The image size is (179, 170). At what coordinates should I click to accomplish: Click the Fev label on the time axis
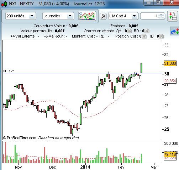[121, 167]
